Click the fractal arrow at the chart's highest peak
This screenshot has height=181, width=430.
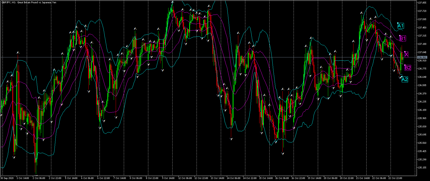(173, 2)
